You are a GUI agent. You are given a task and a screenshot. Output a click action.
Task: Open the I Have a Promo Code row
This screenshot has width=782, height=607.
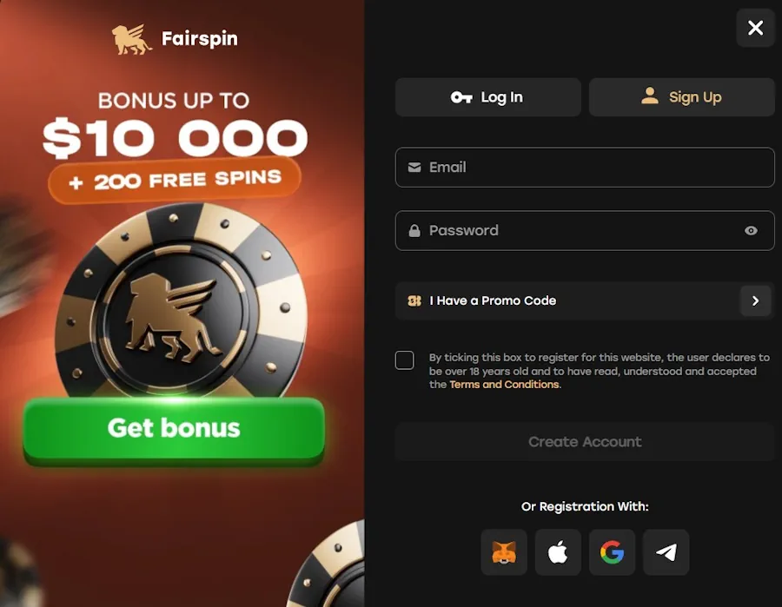click(585, 300)
